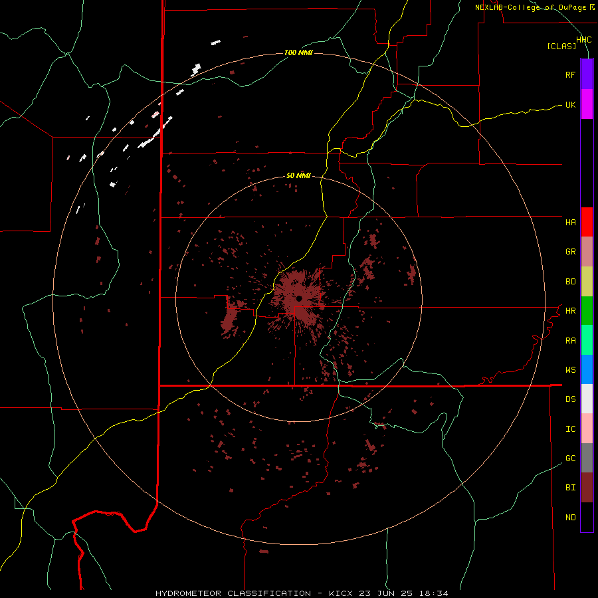
Task: Click the DS white legend swatch
Action: 587,399
